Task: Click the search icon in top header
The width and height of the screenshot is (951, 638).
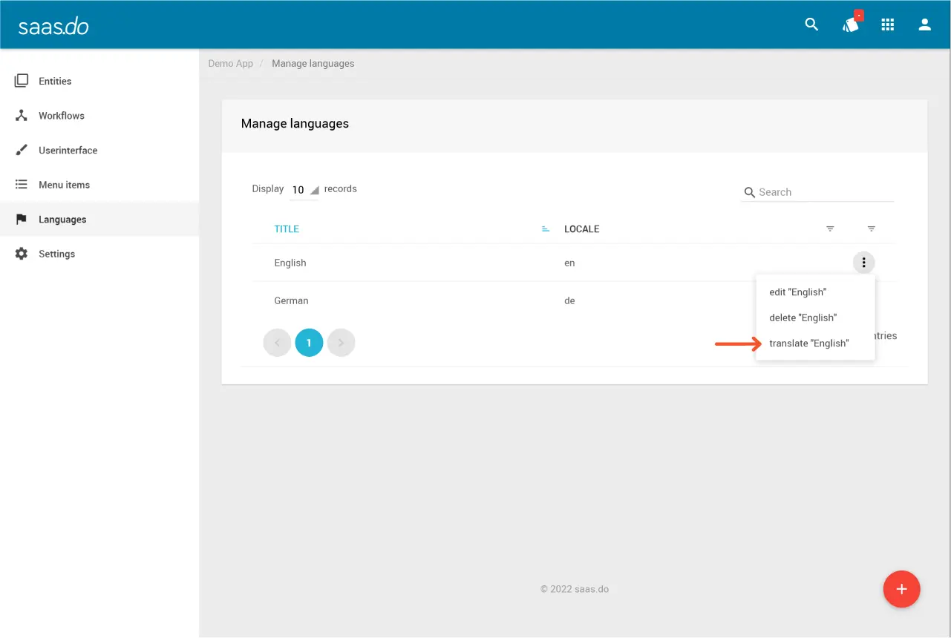Action: pos(811,24)
